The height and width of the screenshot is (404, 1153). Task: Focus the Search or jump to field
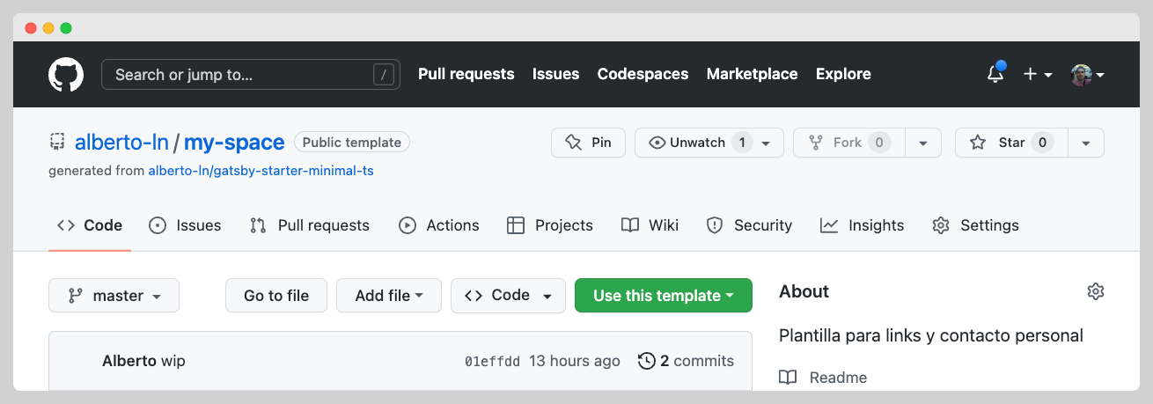click(238, 75)
